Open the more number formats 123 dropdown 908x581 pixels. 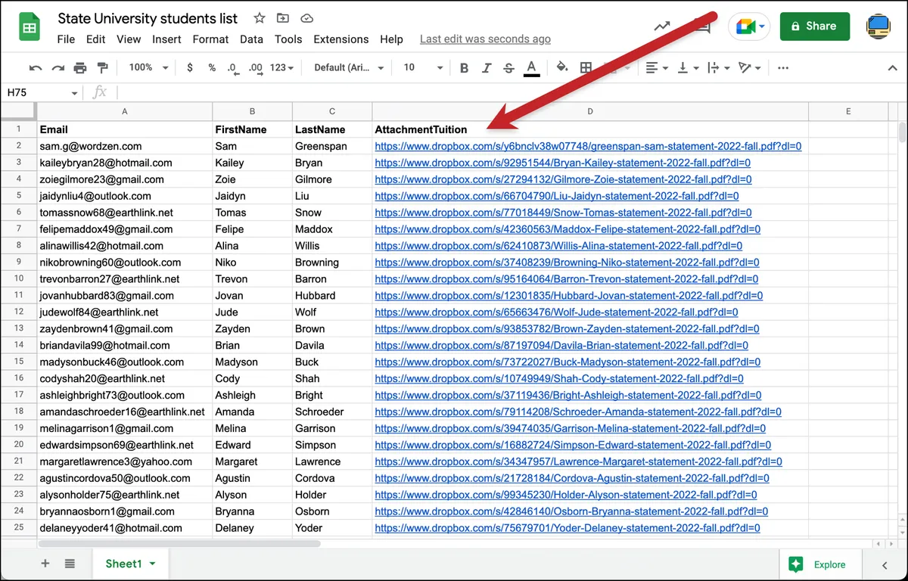pos(282,67)
